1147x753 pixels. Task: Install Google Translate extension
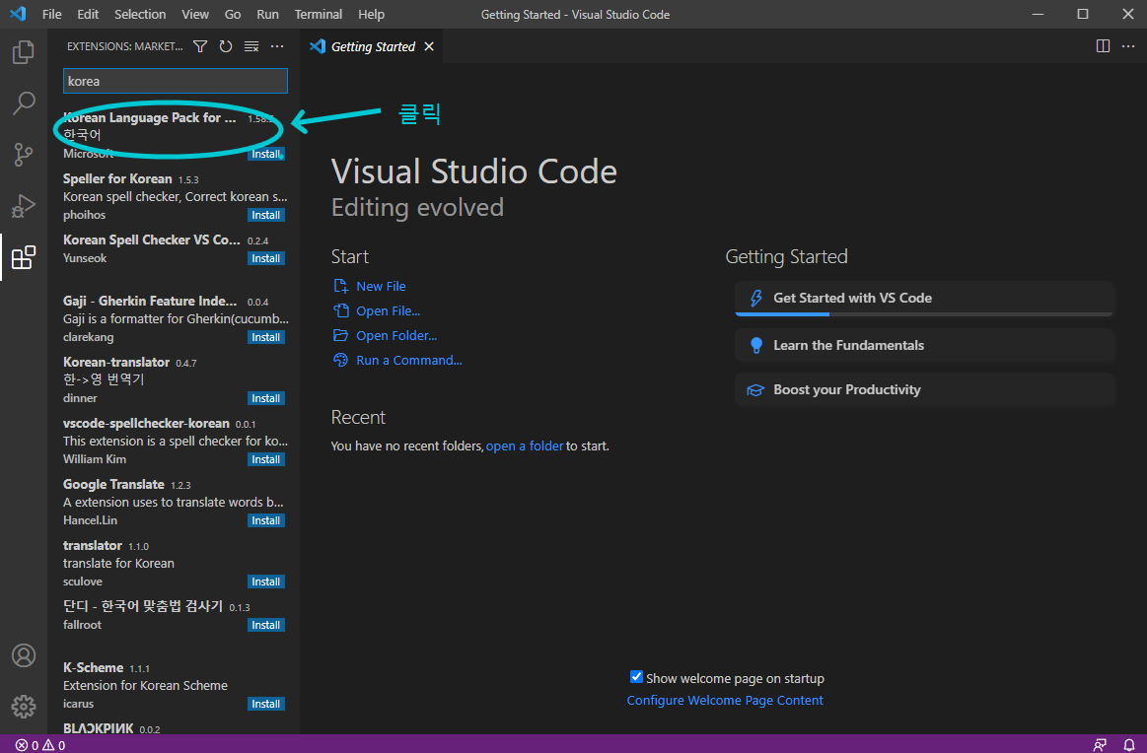pos(265,520)
